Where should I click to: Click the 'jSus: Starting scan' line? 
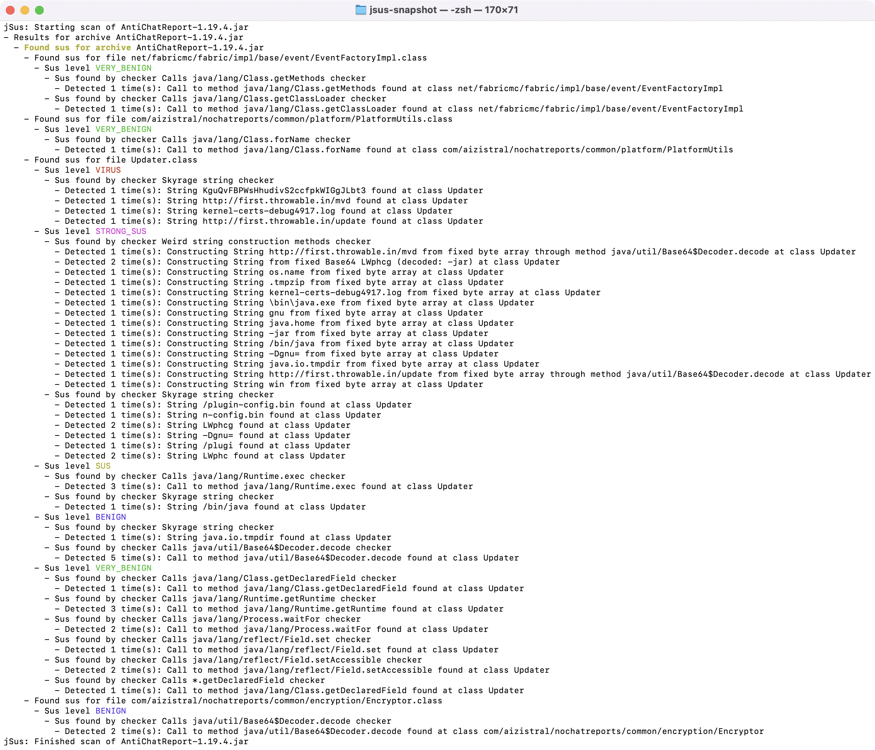[x=126, y=27]
